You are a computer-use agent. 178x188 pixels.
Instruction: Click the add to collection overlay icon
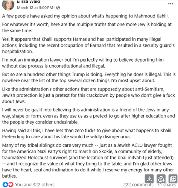173,179
